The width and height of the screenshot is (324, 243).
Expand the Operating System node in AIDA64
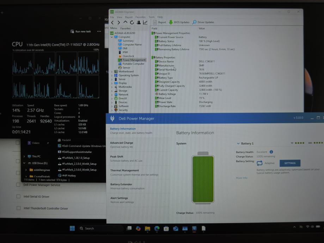tap(112, 76)
